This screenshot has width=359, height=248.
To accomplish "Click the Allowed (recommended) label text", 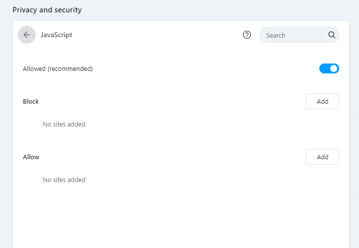I will point(58,69).
